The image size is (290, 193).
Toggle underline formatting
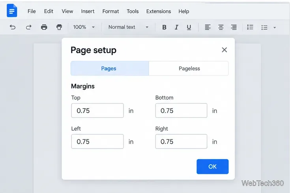pyautogui.click(x=189, y=27)
